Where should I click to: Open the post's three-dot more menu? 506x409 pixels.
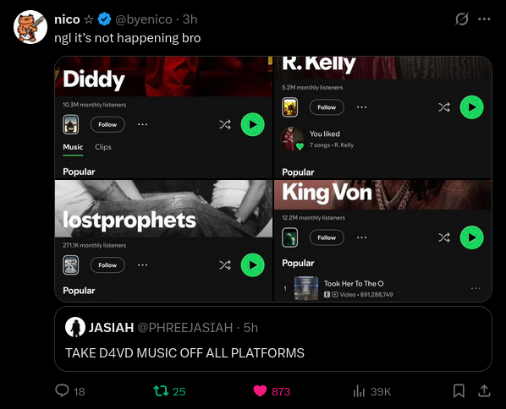484,19
